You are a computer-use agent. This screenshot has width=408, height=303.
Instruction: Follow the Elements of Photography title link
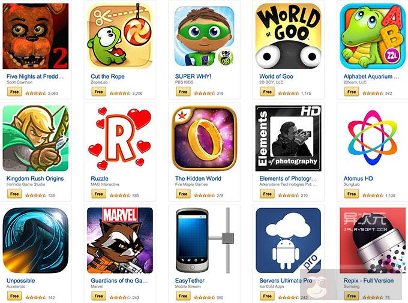[288, 179]
